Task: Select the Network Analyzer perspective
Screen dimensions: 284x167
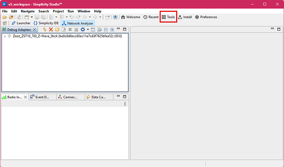Action: coord(78,23)
